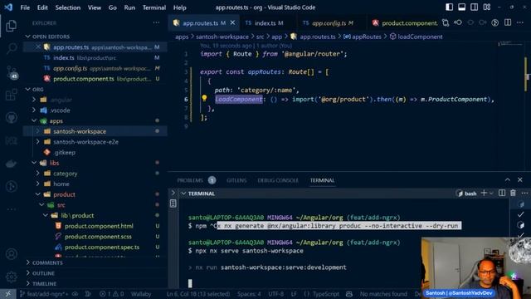531x299 pixels.
Task: Click the Open Changes compare icon
Action: coord(446,22)
